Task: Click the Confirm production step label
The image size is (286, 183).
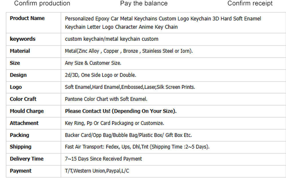Action: (x=42, y=3)
